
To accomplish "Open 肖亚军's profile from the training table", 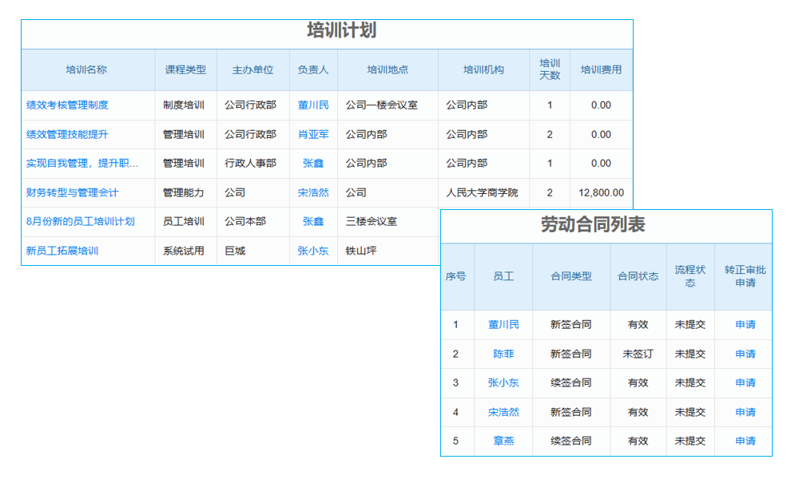I will click(313, 134).
